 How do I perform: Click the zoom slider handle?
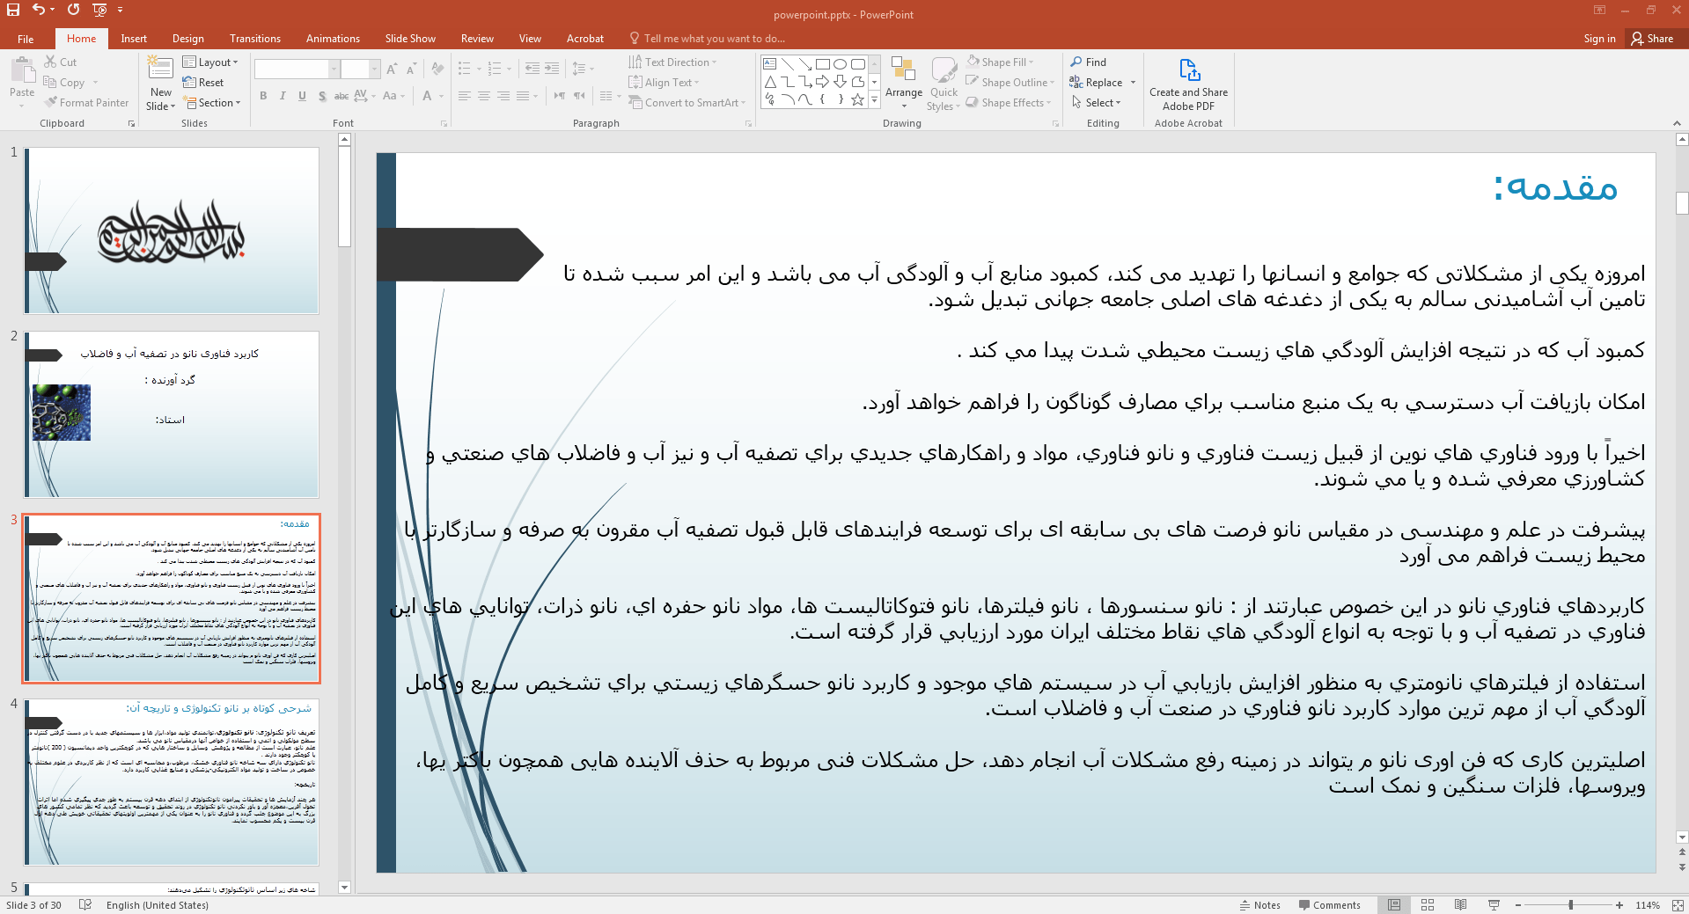1570,905
